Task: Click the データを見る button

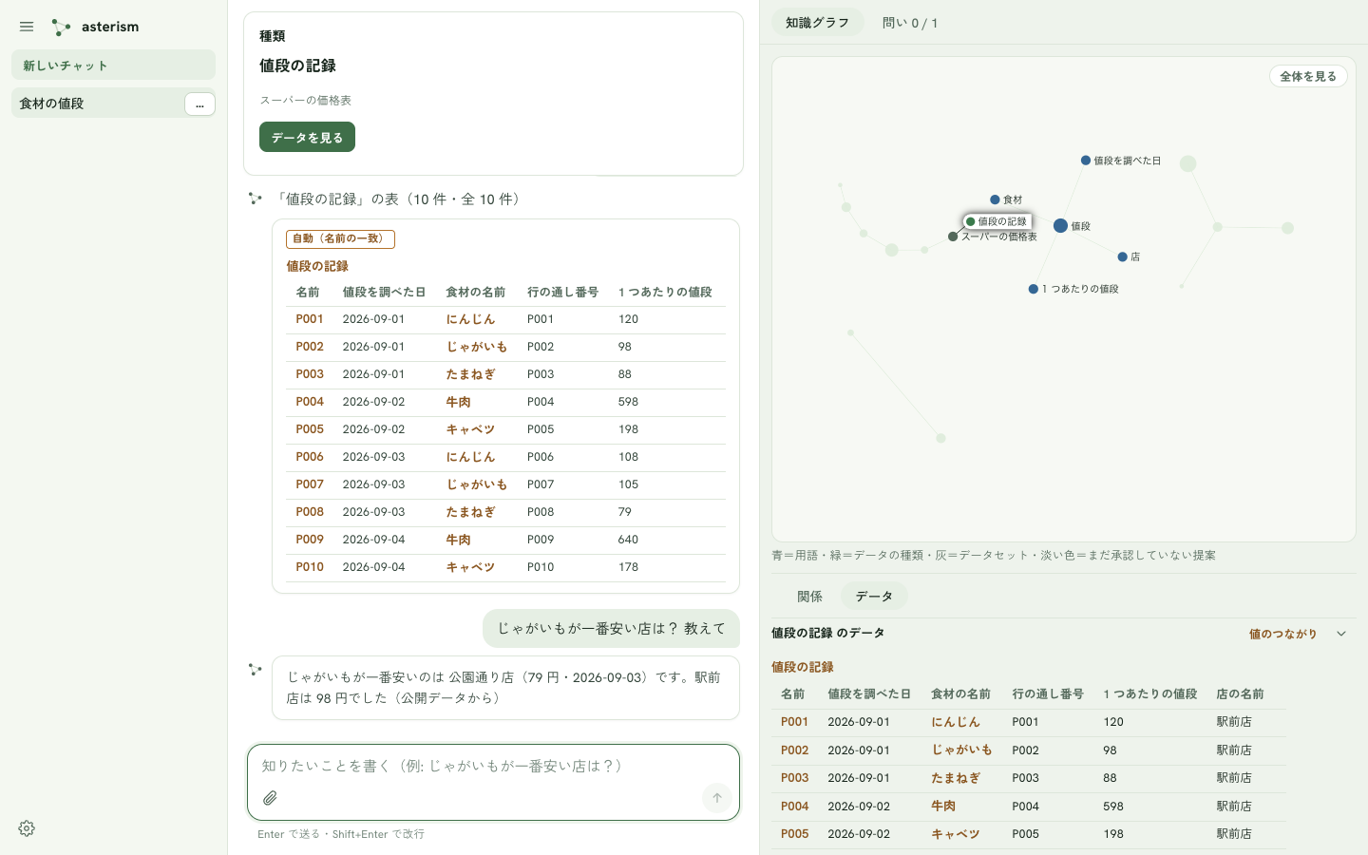Action: (307, 137)
